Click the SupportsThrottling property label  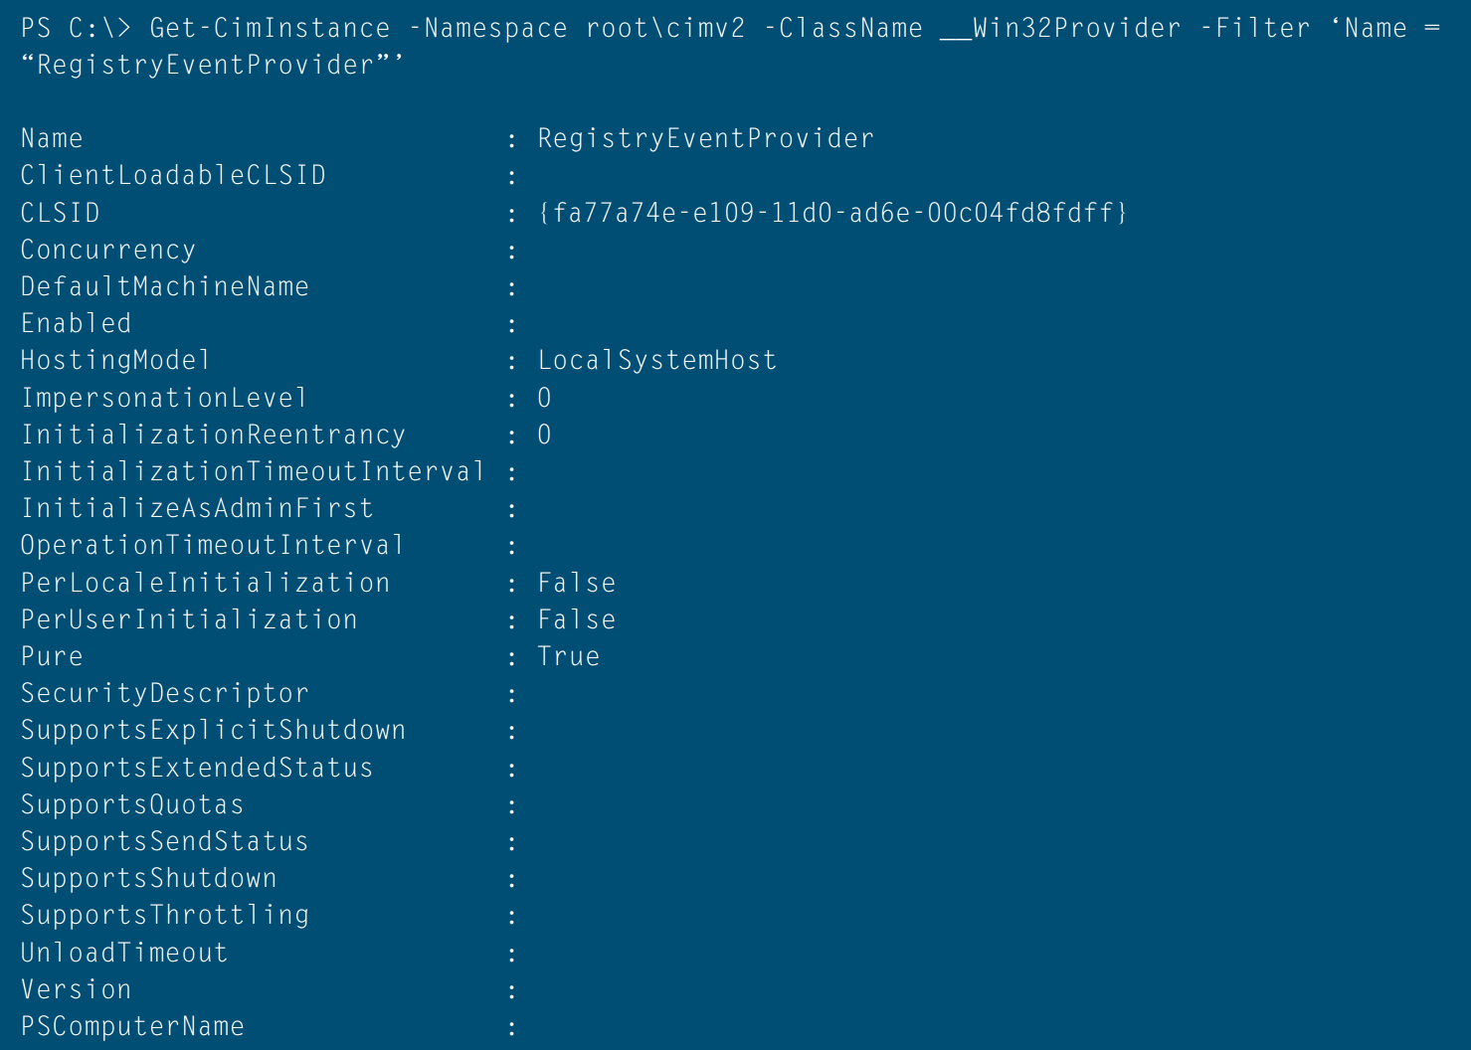coord(165,915)
